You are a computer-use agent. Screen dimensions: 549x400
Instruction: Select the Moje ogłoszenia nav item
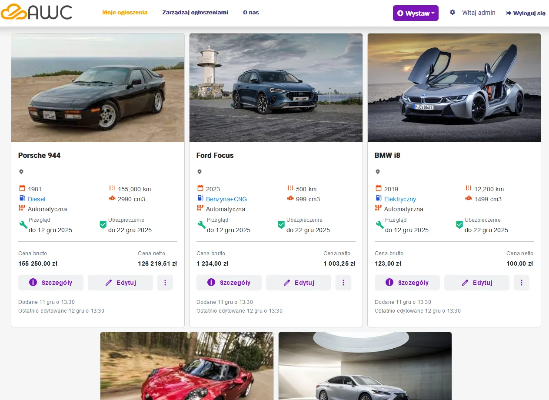(125, 13)
